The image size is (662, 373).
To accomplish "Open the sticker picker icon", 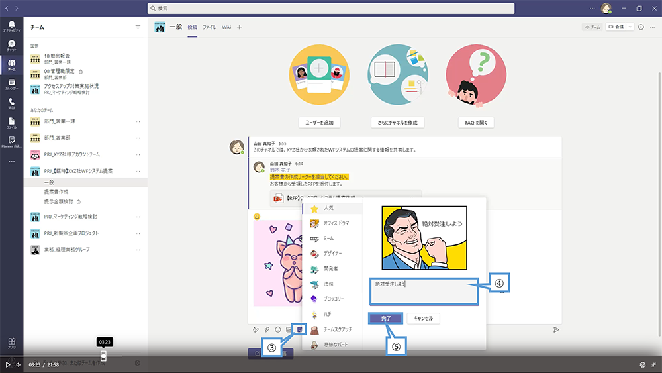I will [300, 329].
